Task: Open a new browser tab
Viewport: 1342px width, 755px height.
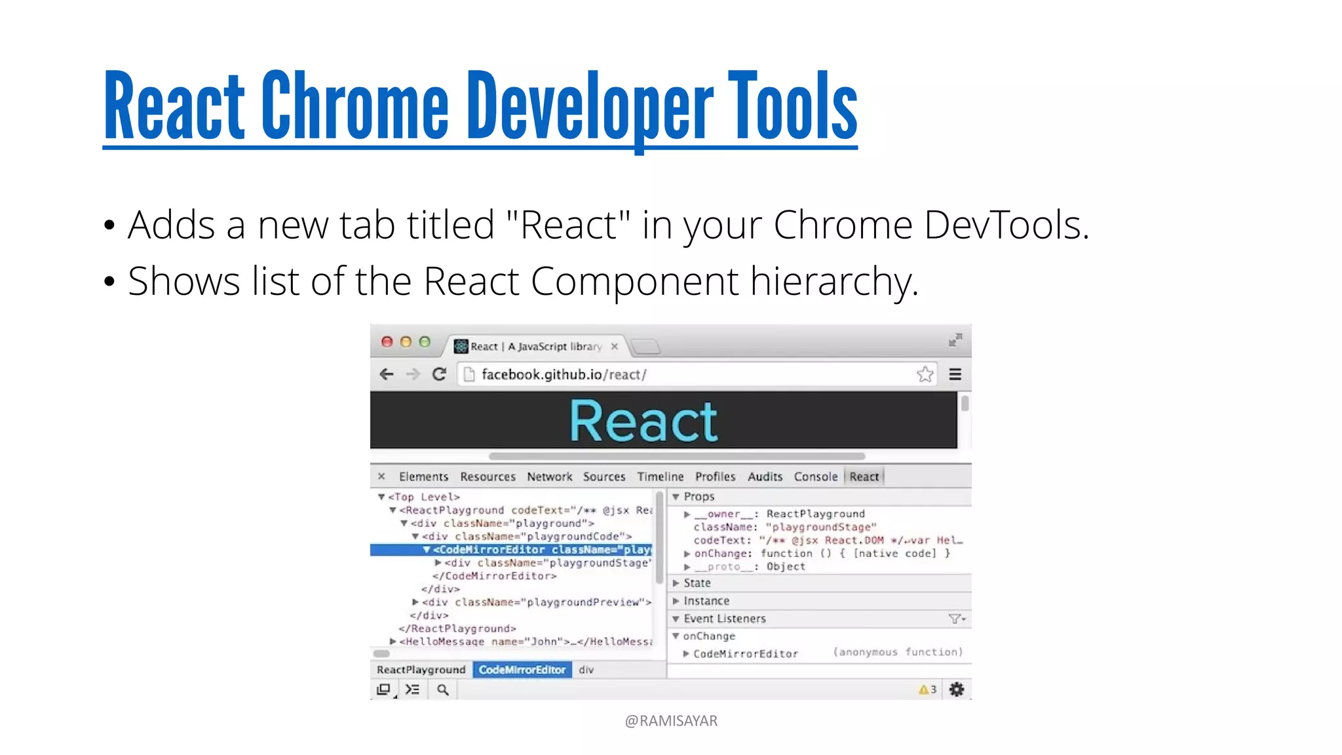Action: coord(646,347)
